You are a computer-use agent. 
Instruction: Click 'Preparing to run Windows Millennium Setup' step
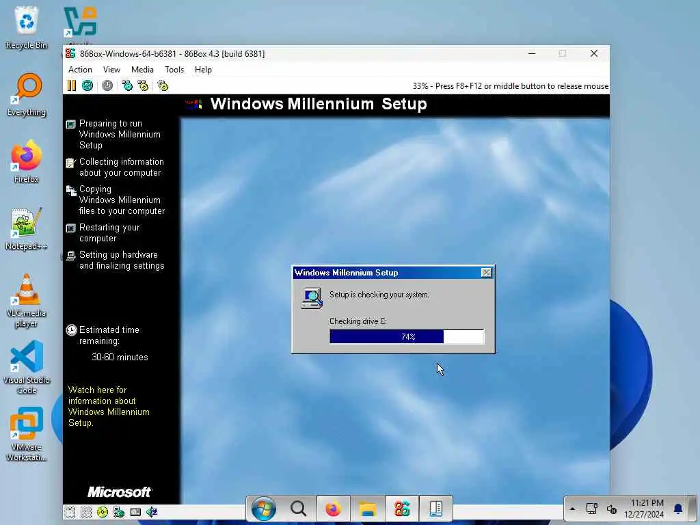(x=120, y=135)
